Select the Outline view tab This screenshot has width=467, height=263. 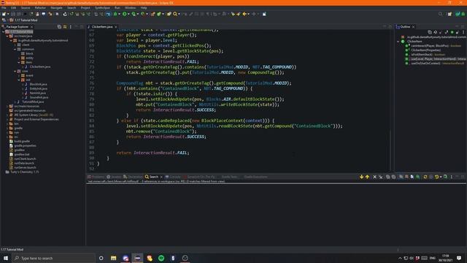click(x=405, y=27)
